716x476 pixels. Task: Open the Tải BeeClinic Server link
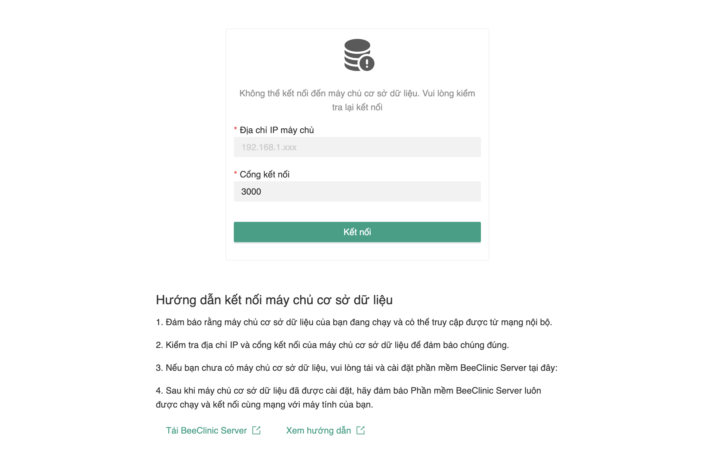coord(206,430)
